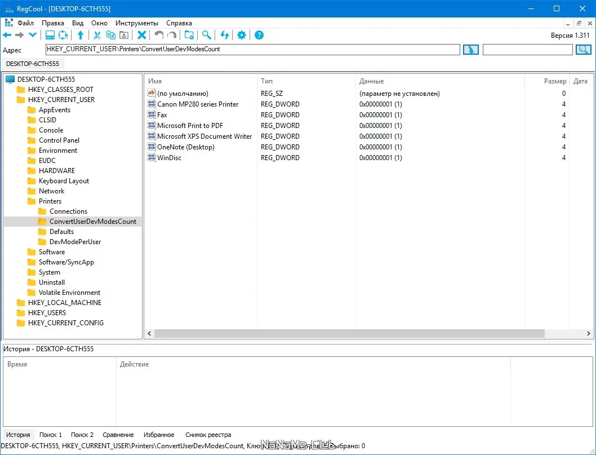Image resolution: width=596 pixels, height=455 pixels.
Task: Select the Software/SyncApp key
Action: pos(66,262)
